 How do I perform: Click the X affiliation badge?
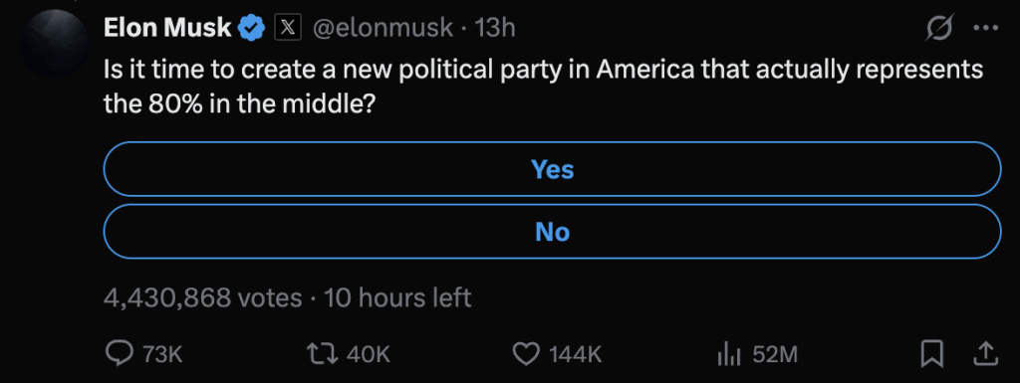288,27
